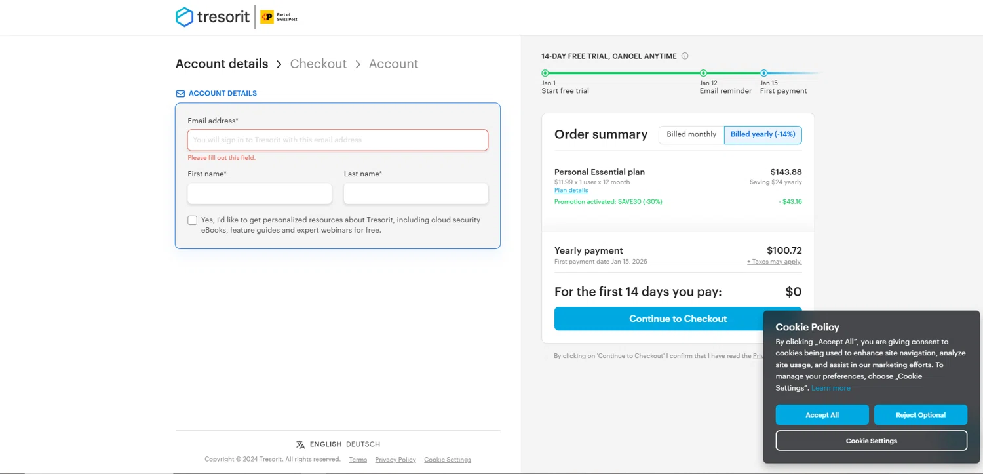Open the Plan details link
This screenshot has width=983, height=474.
[571, 190]
